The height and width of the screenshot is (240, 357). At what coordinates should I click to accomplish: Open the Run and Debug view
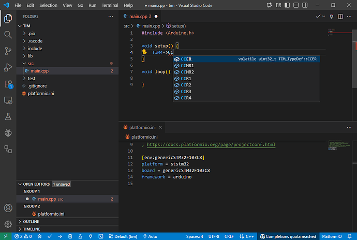pyautogui.click(x=8, y=67)
